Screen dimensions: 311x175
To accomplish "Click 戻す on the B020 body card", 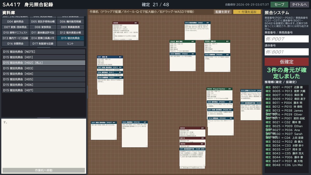I will coord(202,144).
